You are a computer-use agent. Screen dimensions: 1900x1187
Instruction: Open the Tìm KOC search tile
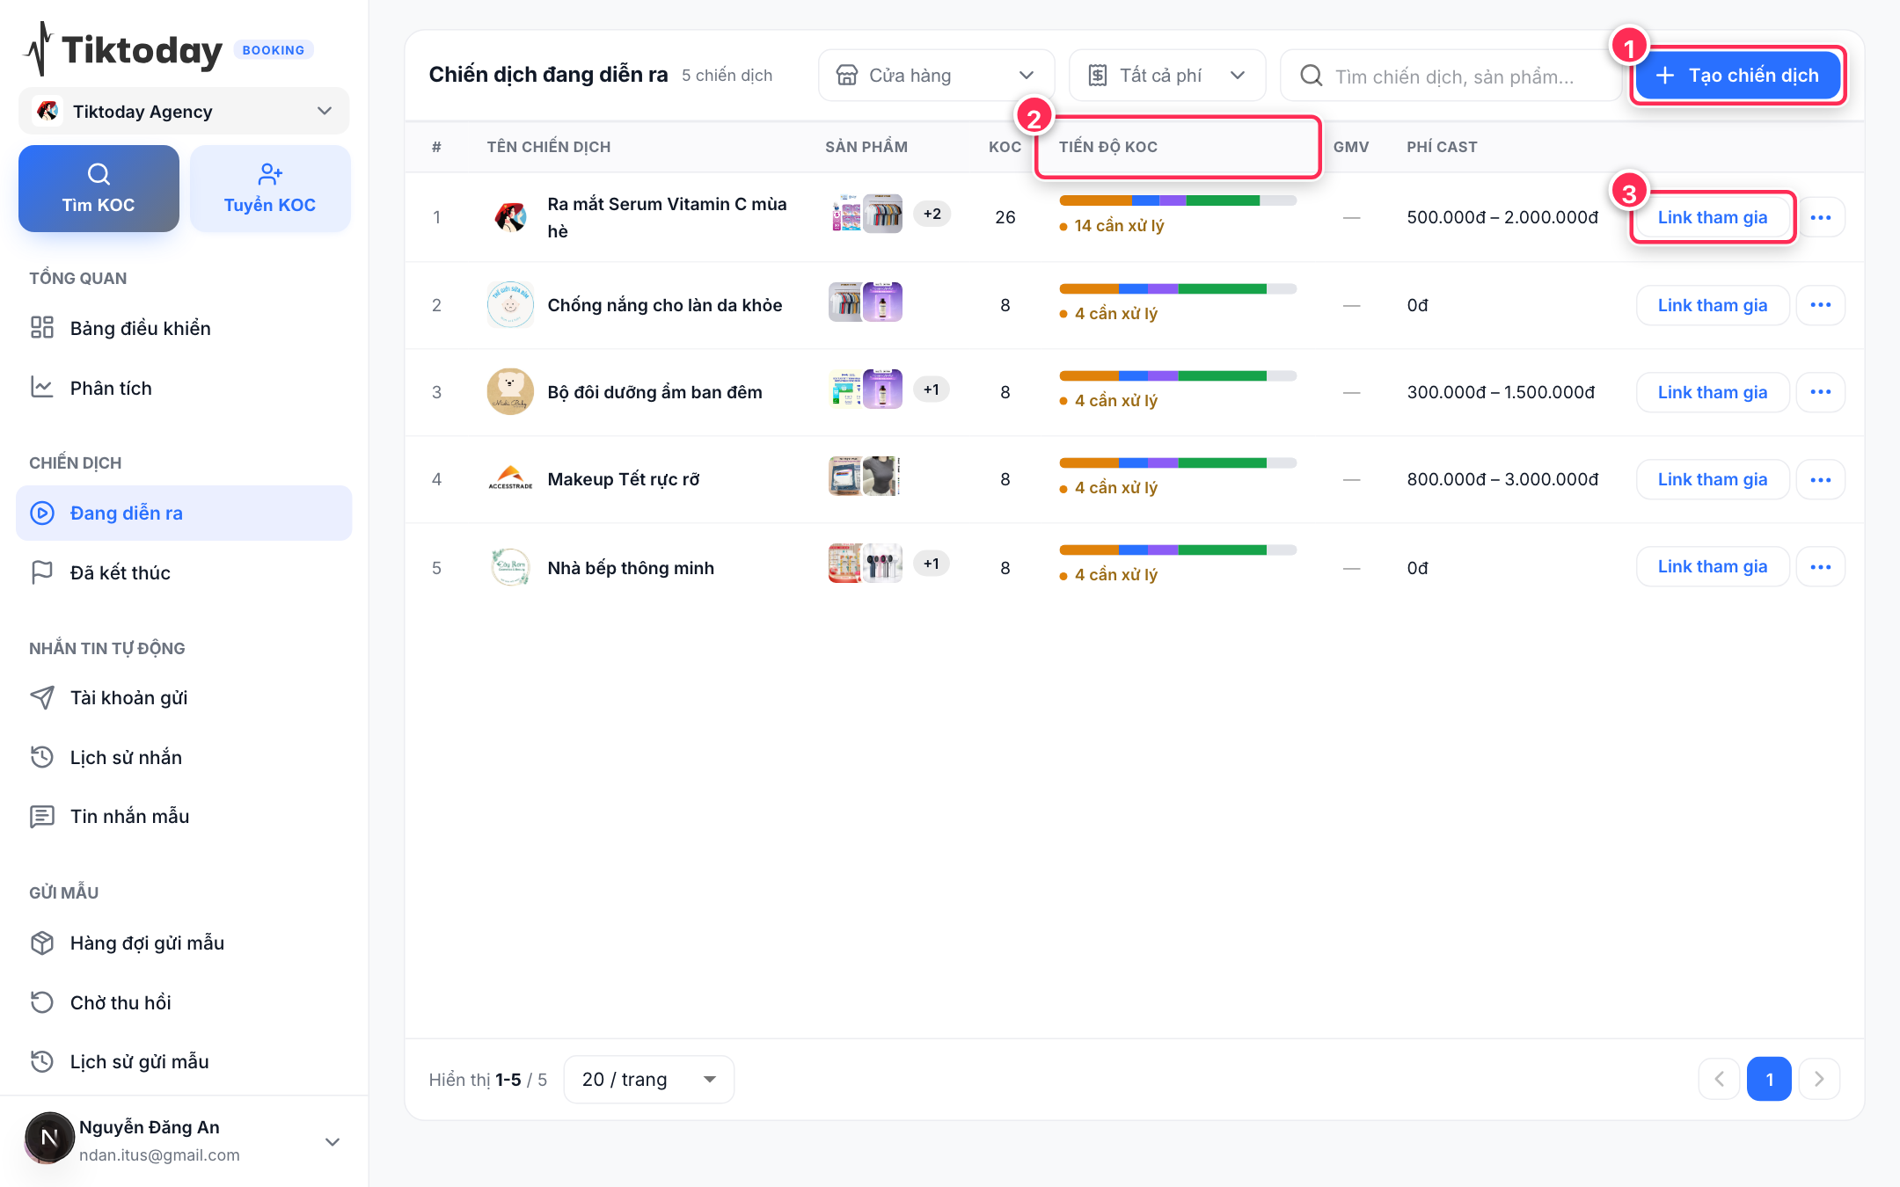(x=99, y=189)
